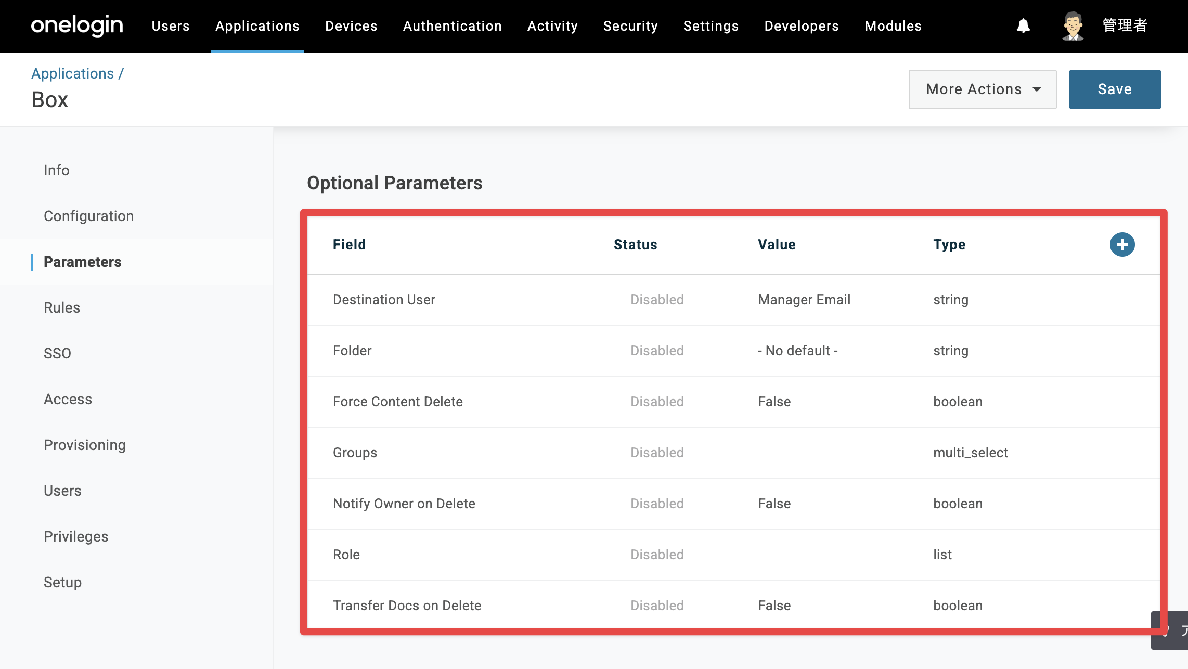Click the Optional Parameters heading
Screen dimensions: 1188x669
(x=395, y=183)
